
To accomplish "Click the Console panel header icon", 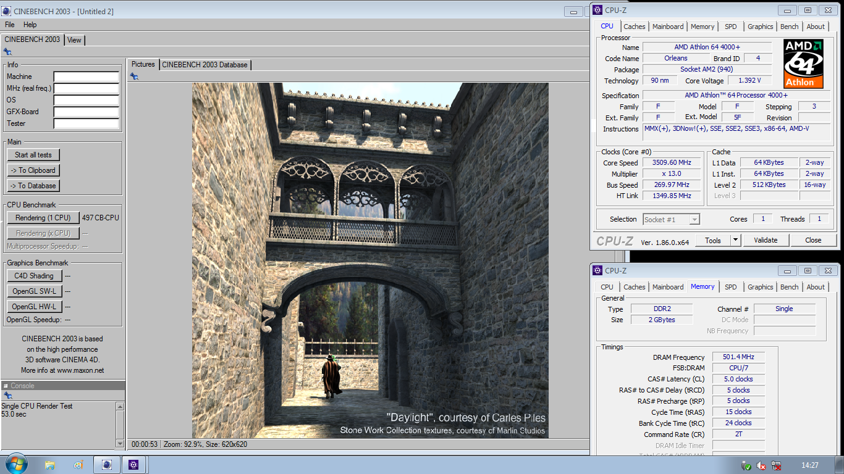I will pyautogui.click(x=6, y=386).
